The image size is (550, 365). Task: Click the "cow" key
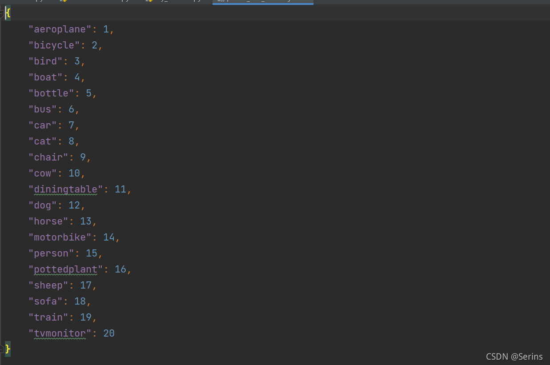coord(43,173)
